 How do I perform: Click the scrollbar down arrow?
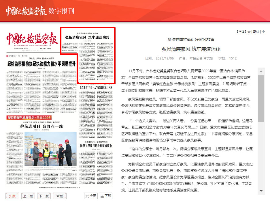coord(261,191)
